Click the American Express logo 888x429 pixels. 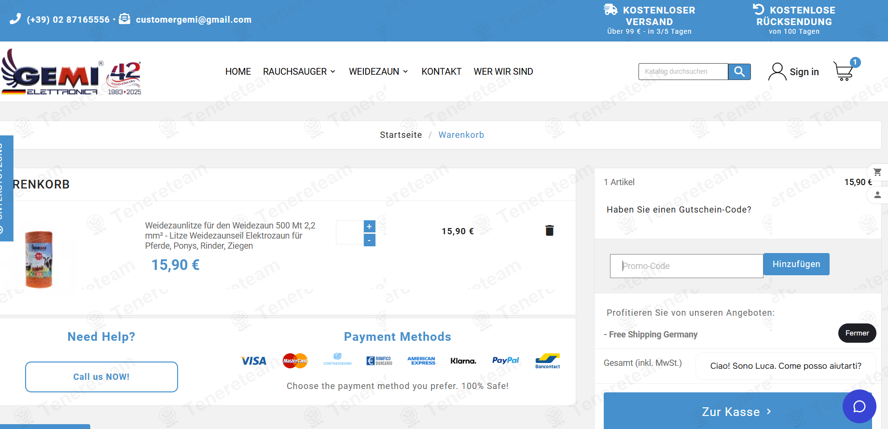pos(421,361)
